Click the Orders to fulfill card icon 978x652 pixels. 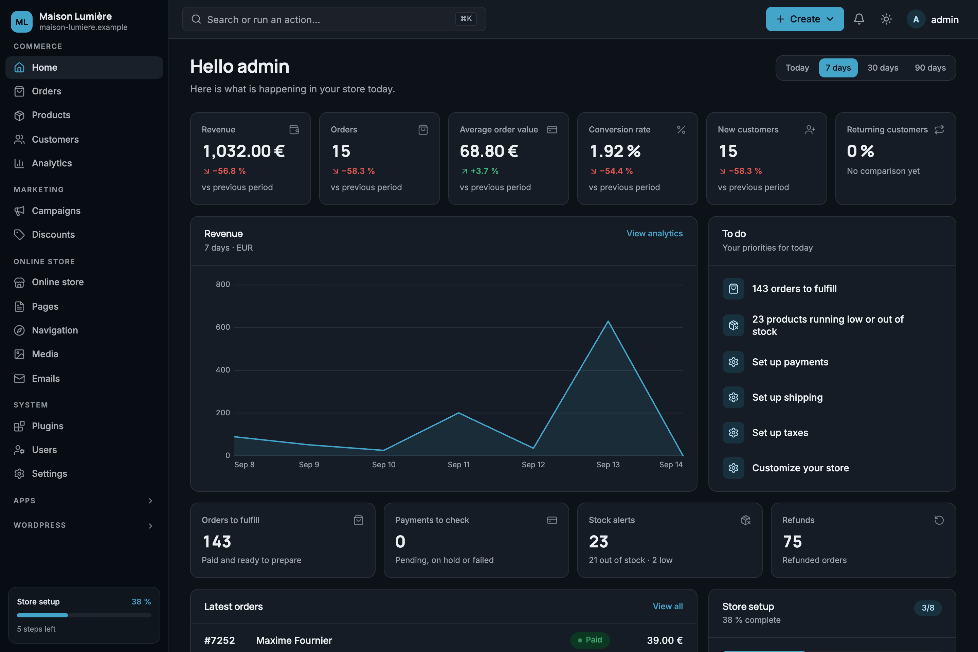(x=359, y=520)
